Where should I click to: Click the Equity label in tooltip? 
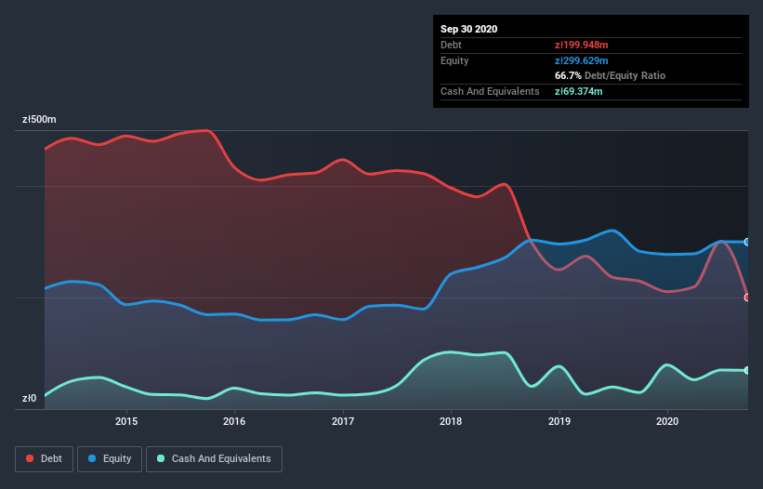(x=454, y=60)
